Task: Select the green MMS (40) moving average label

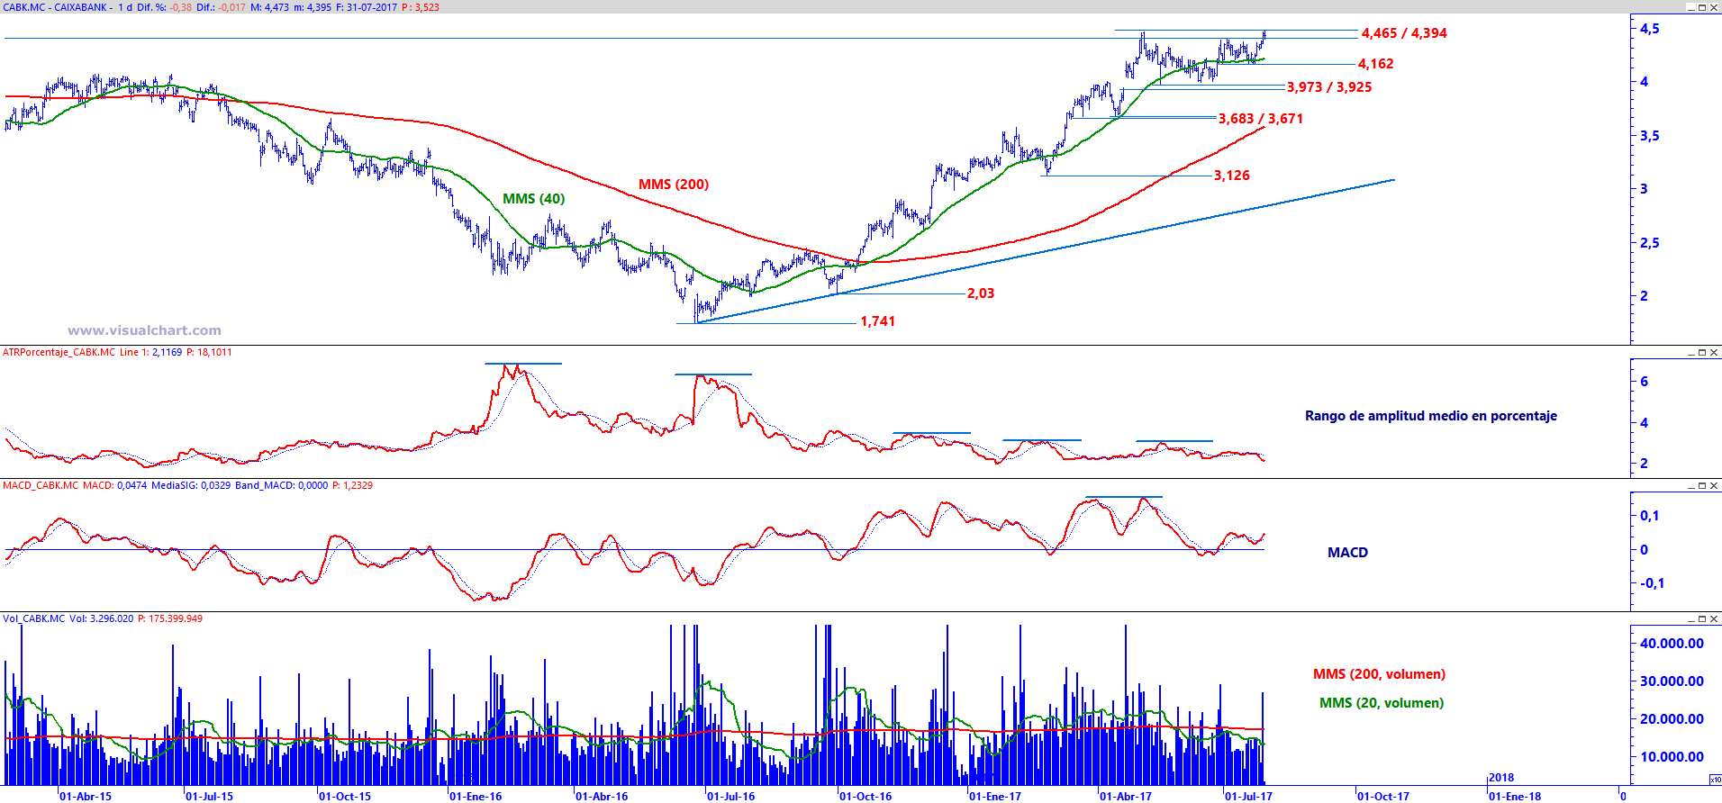Action: pos(534,199)
